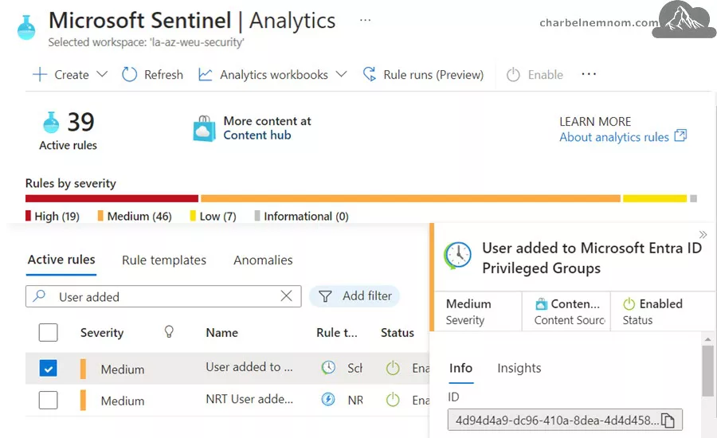The height and width of the screenshot is (438, 717).
Task: Click the details scrollbar up arrow
Action: point(707,338)
